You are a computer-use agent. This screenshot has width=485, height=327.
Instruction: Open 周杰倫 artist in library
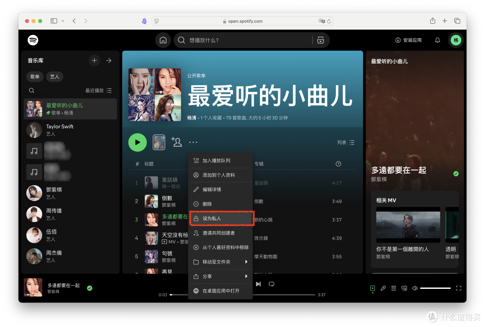71,256
